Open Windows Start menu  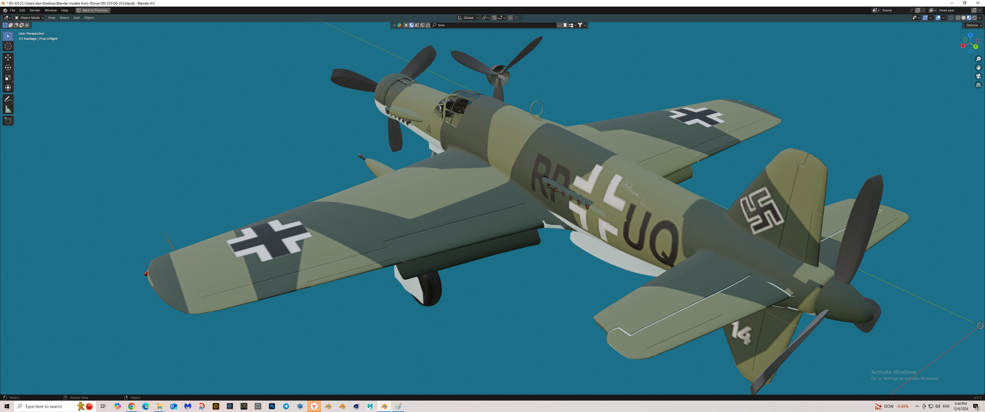pos(7,406)
